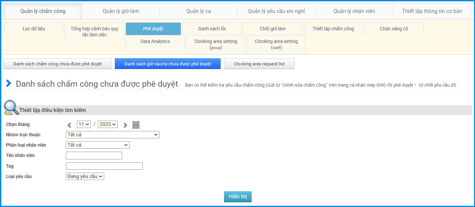Select the Data Analytics sub-tab
The height and width of the screenshot is (207, 475).
click(x=155, y=42)
